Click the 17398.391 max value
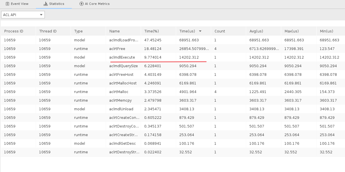The image size is (345, 172). [x=294, y=49]
